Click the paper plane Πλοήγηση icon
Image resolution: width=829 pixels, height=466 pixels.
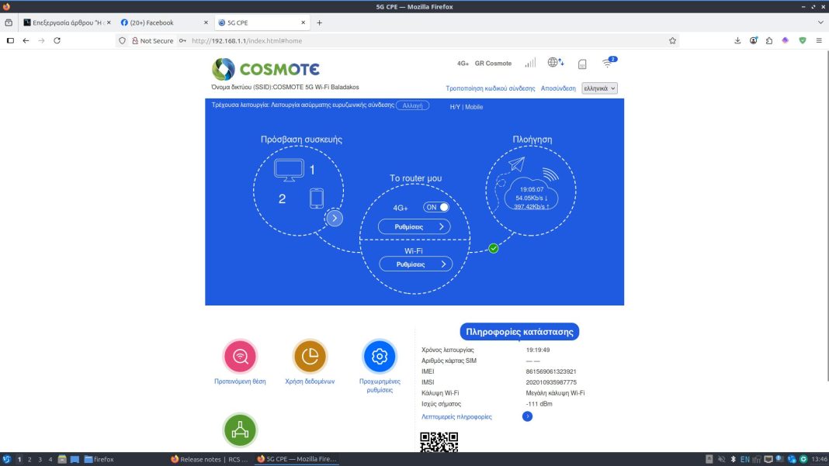pyautogui.click(x=516, y=164)
